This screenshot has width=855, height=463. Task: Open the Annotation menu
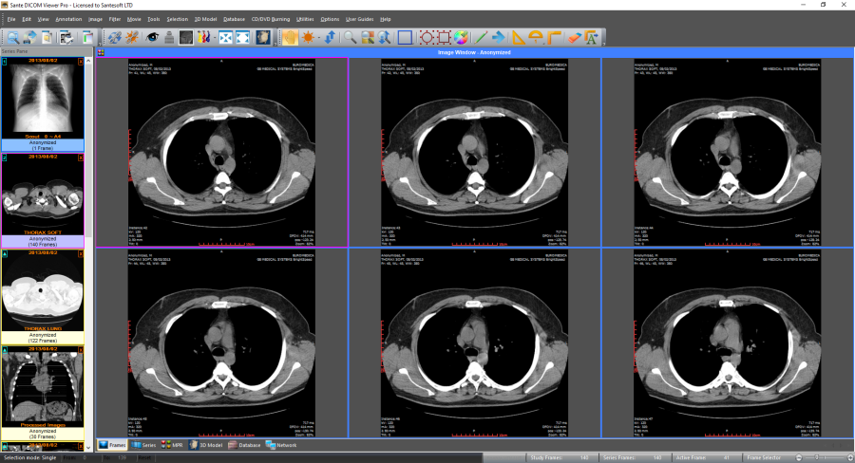click(x=68, y=19)
